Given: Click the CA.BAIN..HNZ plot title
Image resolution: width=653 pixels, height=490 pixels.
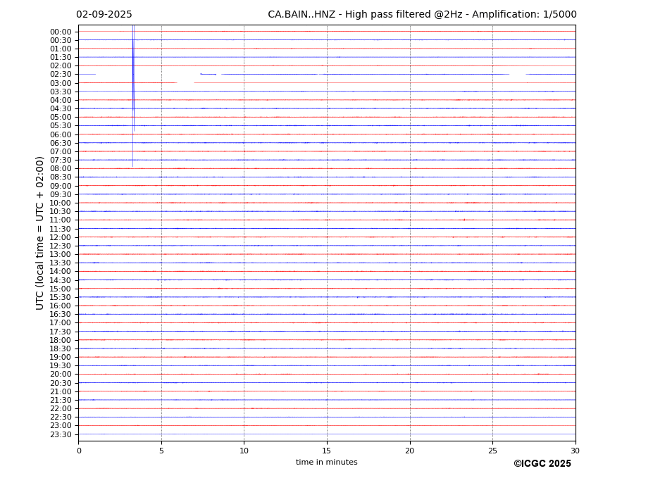Looking at the screenshot, I should [x=422, y=15].
